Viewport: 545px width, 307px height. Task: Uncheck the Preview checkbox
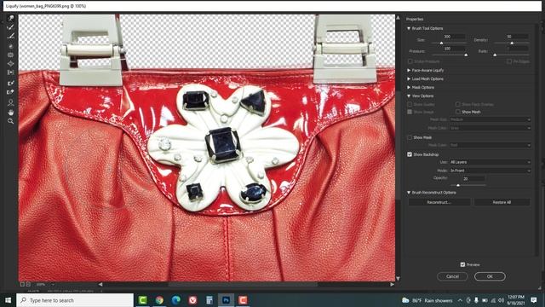[462, 265]
